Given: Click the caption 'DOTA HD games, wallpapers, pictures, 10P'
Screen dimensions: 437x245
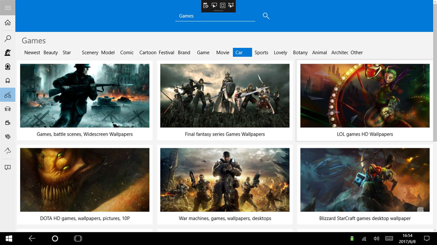Looking at the screenshot, I should (85, 218).
